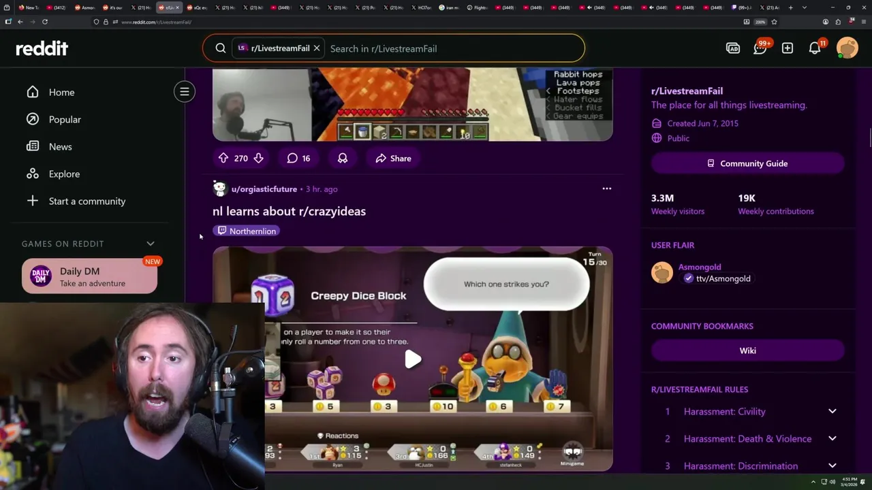Click the 200% zoom level indicator
The height and width of the screenshot is (490, 872).
click(760, 22)
